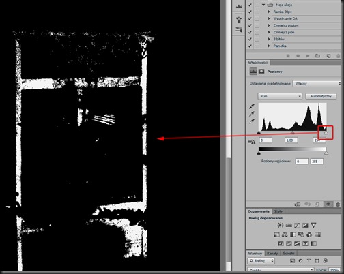Viewport: 344px width, 274px height.
Task: Add Color Balance scales icon
Action: [x=285, y=234]
